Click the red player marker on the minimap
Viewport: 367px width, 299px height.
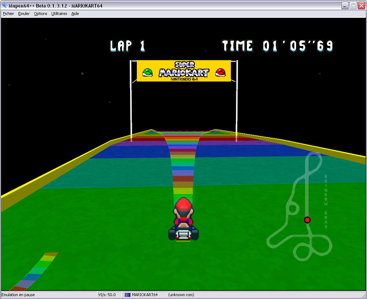pyautogui.click(x=307, y=220)
